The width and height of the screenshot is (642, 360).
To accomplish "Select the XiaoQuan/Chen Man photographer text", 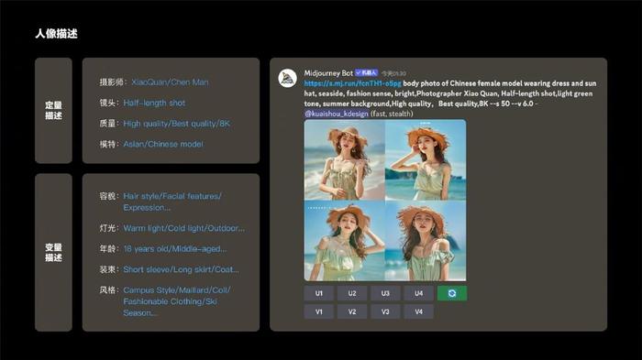I will click(170, 82).
